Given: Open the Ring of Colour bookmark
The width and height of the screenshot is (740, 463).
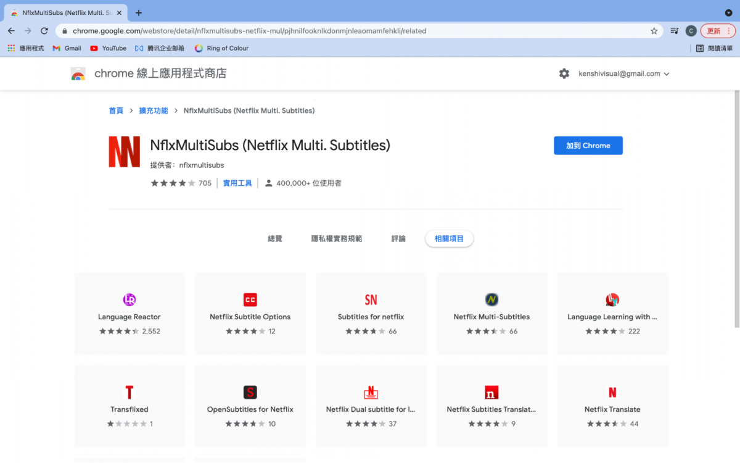Looking at the screenshot, I should [x=221, y=48].
